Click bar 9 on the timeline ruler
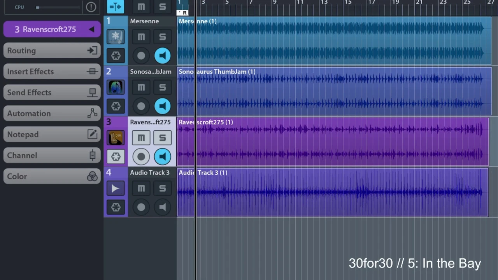The width and height of the screenshot is (498, 280). 275,2
